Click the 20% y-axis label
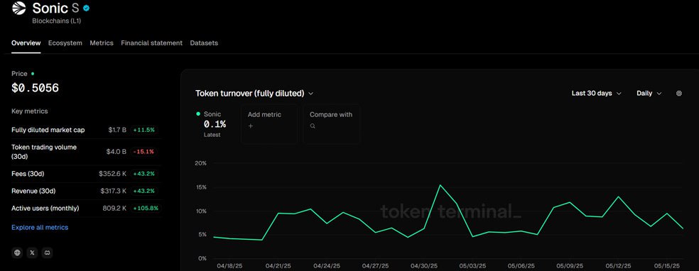This screenshot has height=271, width=699. (x=200, y=163)
